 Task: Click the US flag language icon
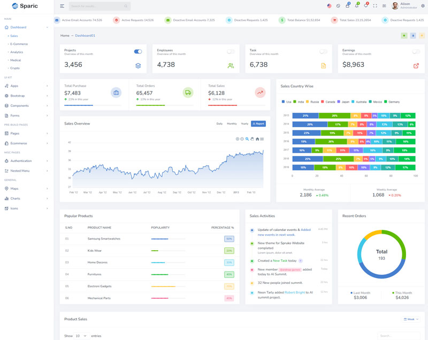[x=329, y=6]
